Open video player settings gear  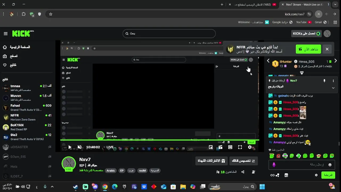pyautogui.click(x=250, y=147)
